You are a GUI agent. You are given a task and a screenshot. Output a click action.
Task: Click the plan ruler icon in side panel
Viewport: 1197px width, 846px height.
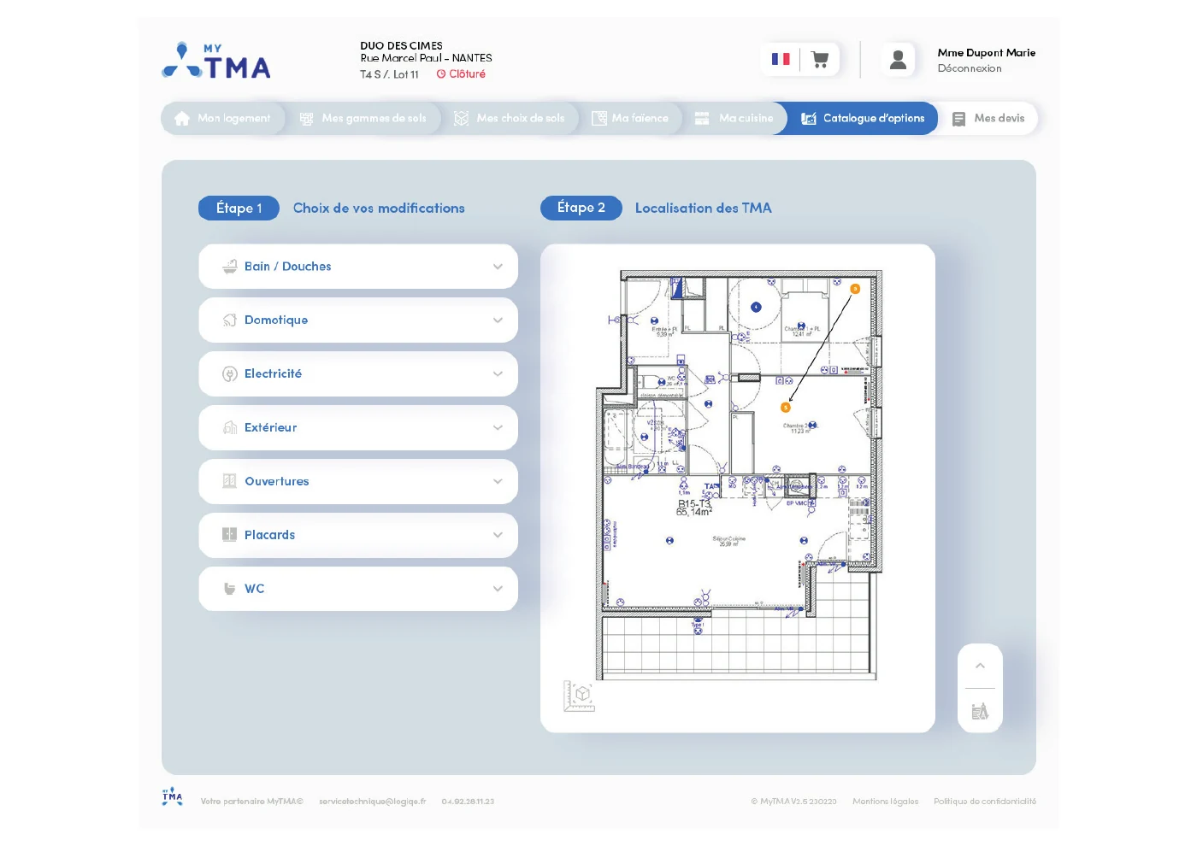pyautogui.click(x=980, y=711)
